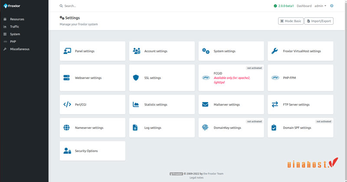Click the Panel settings card icon

(x=67, y=51)
